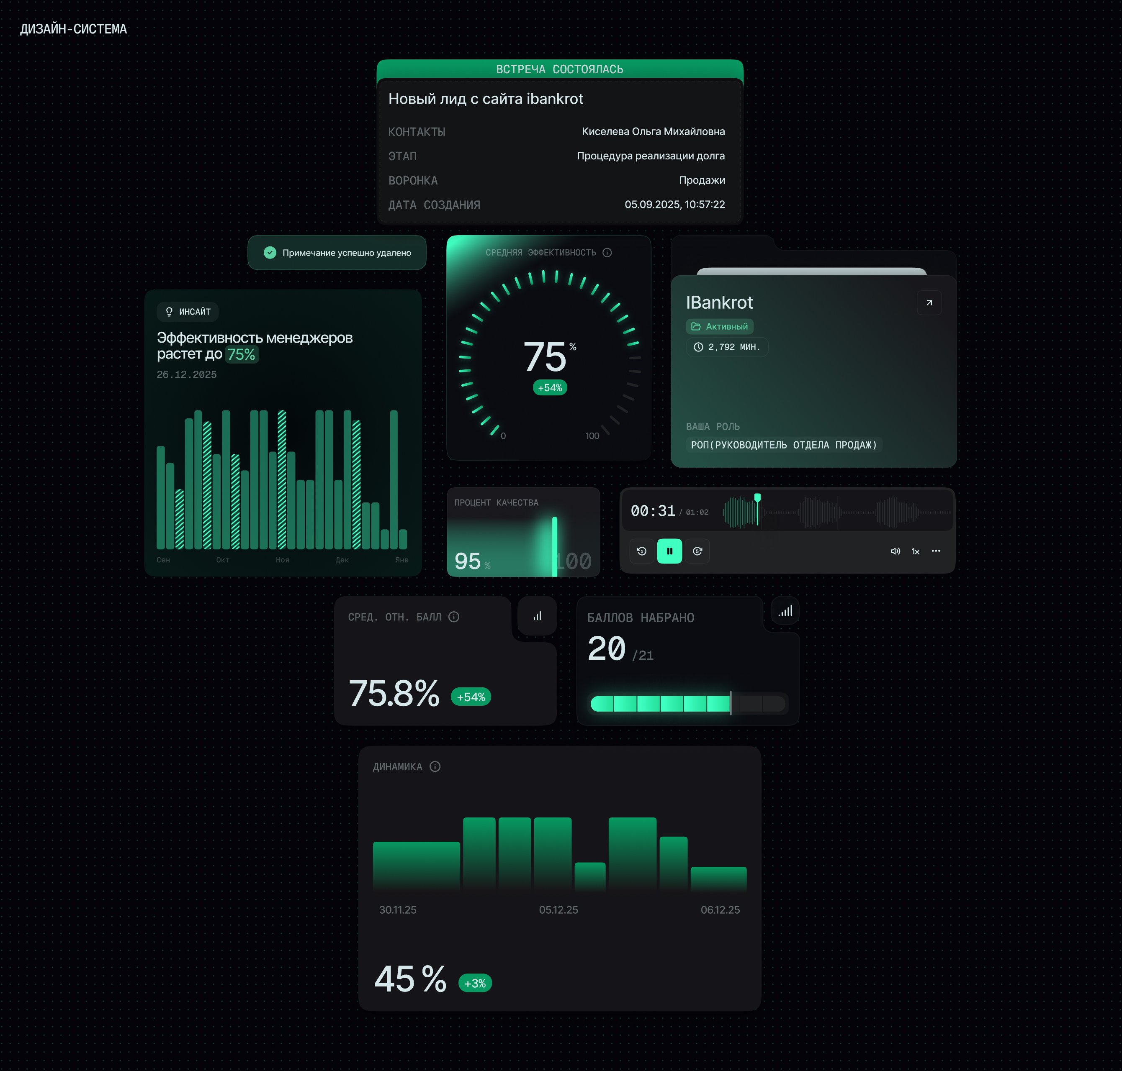The image size is (1122, 1071).
Task: Click bar chart icon on average score card
Action: point(537,616)
